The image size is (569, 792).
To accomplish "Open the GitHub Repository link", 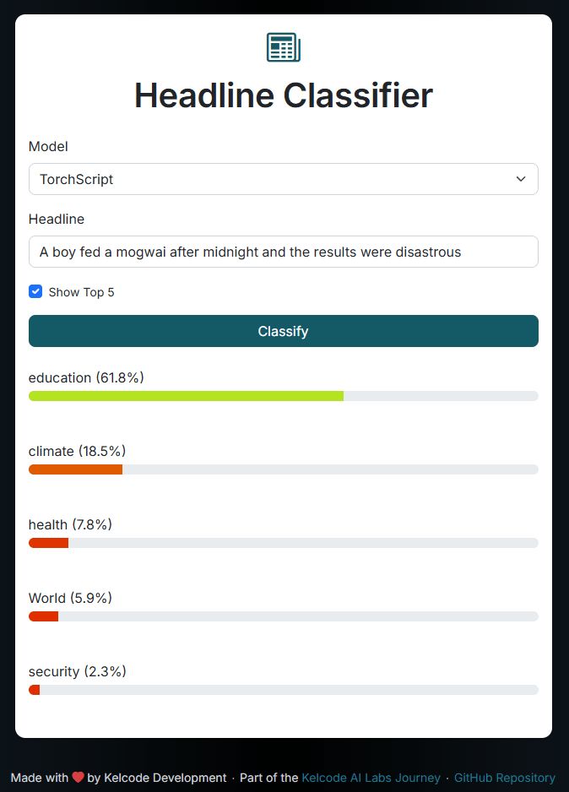I will pos(504,778).
